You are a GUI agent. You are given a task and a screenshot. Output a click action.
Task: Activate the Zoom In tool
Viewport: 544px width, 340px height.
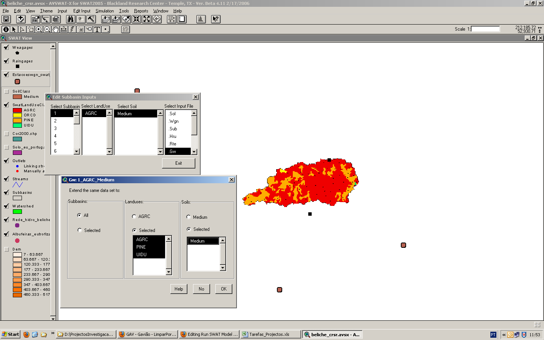(x=39, y=29)
